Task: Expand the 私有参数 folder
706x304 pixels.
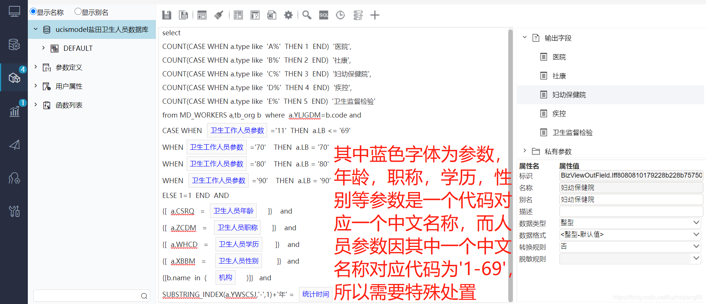Action: coord(525,151)
